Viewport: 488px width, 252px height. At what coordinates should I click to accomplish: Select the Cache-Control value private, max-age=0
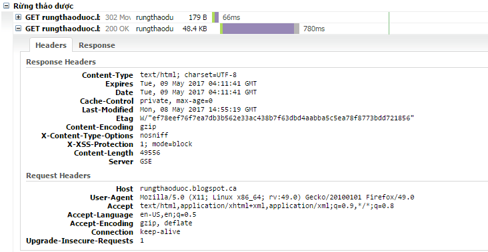point(176,101)
